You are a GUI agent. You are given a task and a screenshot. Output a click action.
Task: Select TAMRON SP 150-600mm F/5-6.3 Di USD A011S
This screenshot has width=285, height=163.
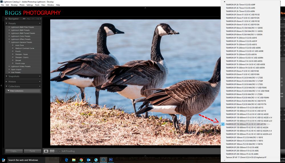coord(244,108)
